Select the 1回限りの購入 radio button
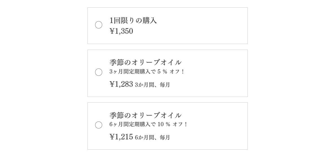The height and width of the screenshot is (155, 324). pyautogui.click(x=98, y=25)
